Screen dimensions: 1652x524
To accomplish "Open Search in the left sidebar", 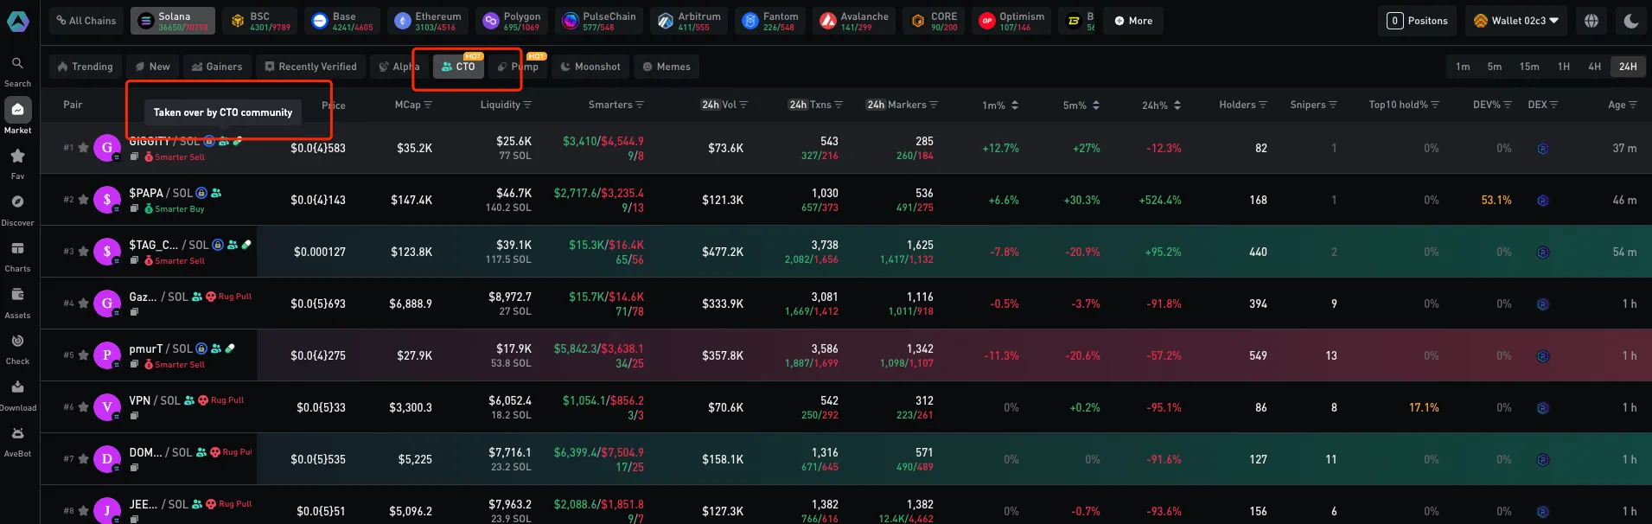I will 17,70.
